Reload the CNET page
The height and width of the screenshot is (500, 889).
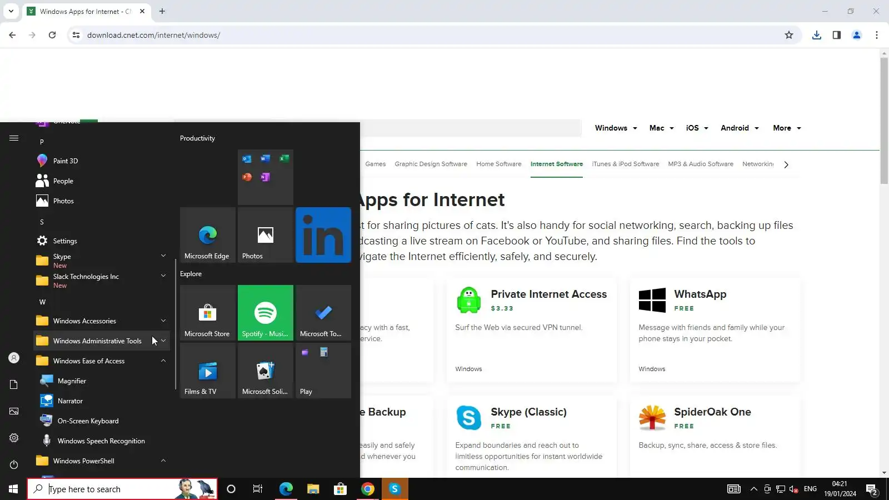(x=52, y=35)
